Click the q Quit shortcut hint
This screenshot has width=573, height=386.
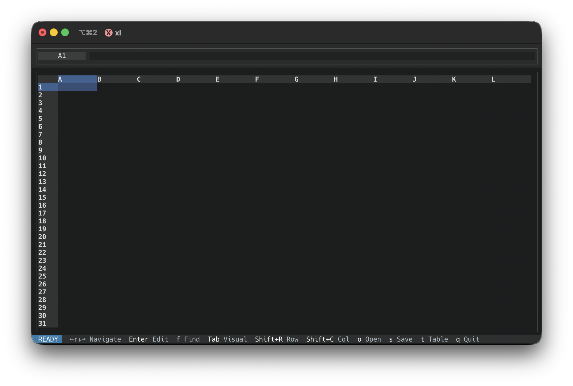click(x=468, y=339)
